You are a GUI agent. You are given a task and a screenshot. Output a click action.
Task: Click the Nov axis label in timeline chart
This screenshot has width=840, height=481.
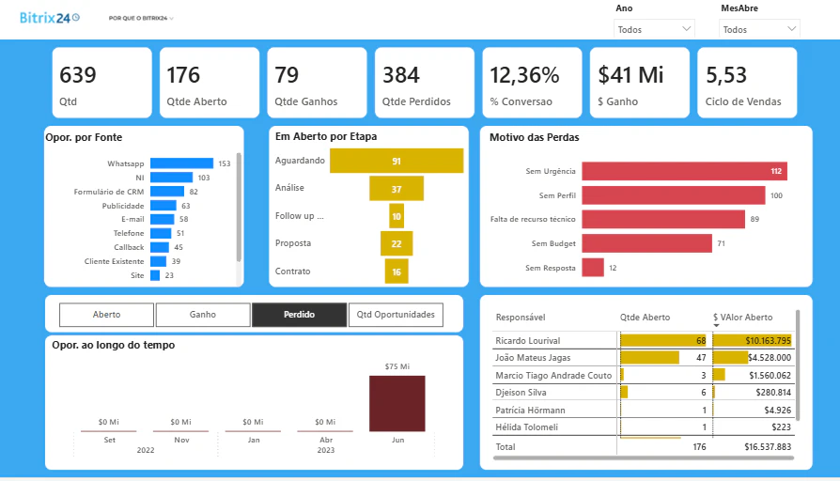tap(181, 440)
